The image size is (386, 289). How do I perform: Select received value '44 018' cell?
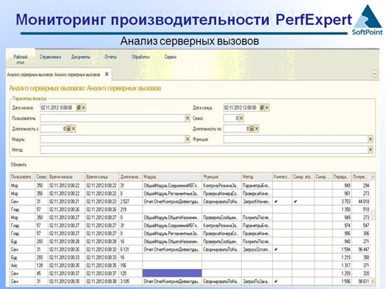tap(361, 201)
